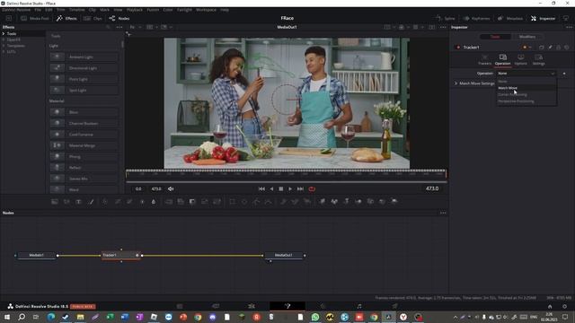This screenshot has width=575, height=323.
Task: Select the MediaIn1 node
Action: 36,255
